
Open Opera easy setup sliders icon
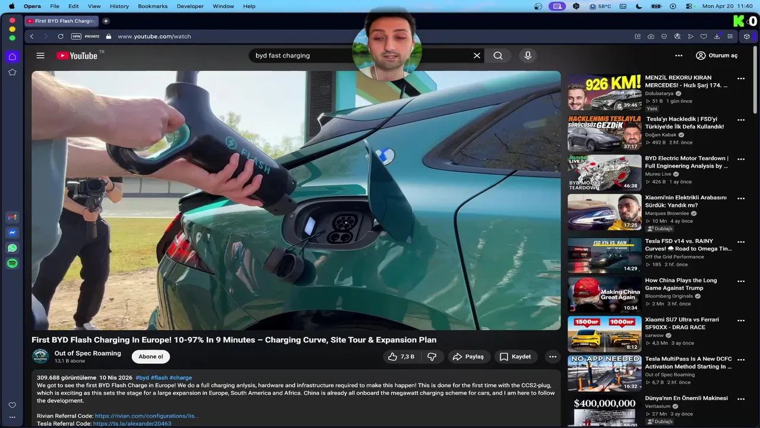click(730, 36)
